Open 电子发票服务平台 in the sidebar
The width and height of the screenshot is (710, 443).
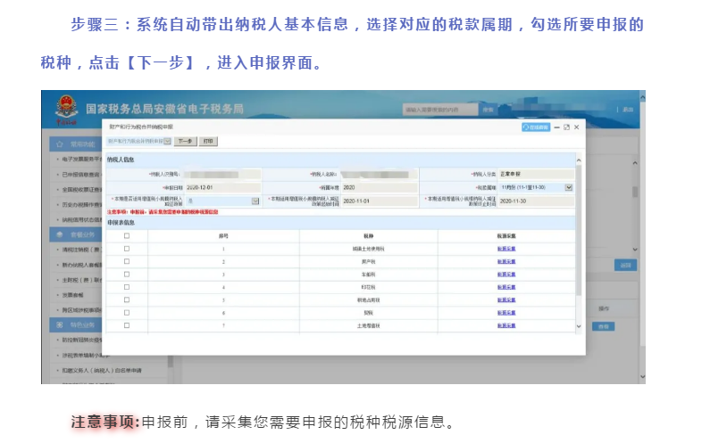(x=80, y=160)
